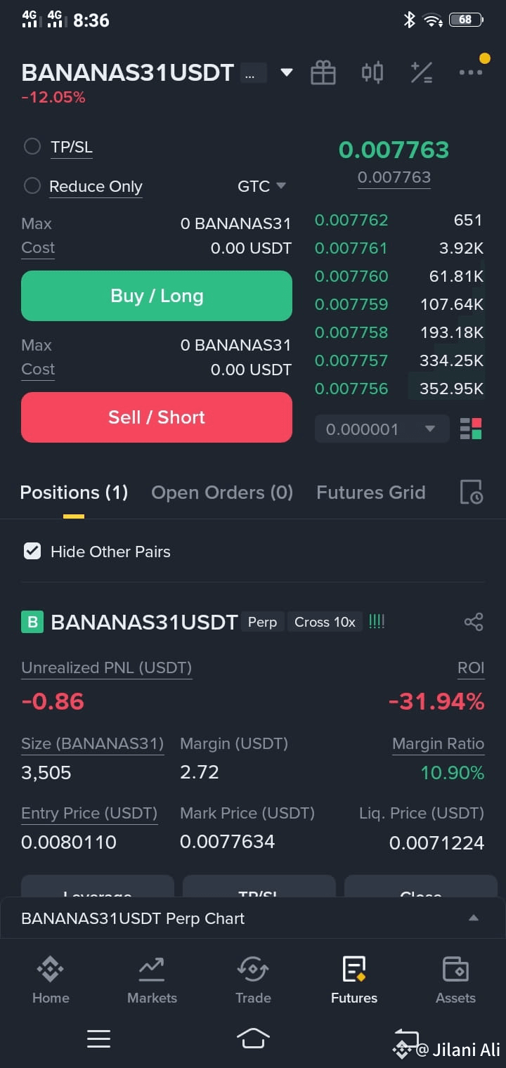The image size is (506, 1068).
Task: Expand the BANANAS31USDT Perp Chart panel
Action: 253,918
